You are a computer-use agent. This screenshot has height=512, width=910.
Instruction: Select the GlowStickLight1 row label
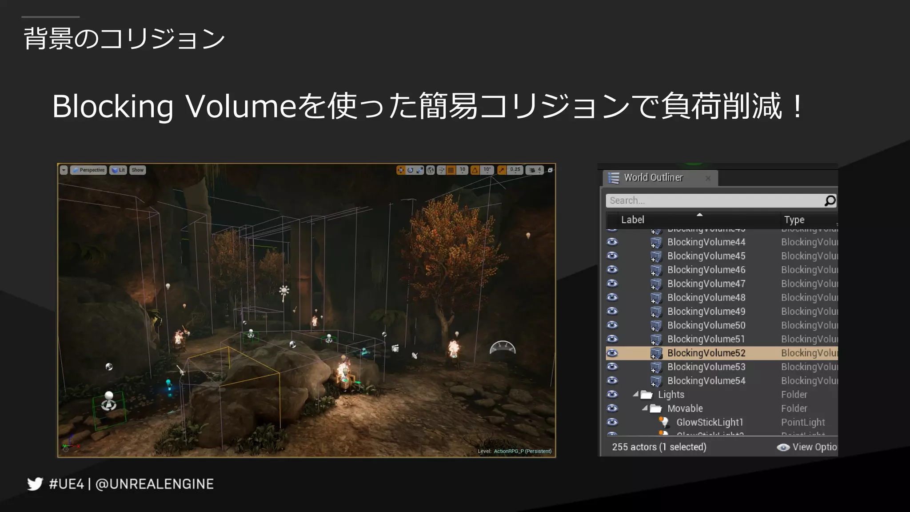710,422
